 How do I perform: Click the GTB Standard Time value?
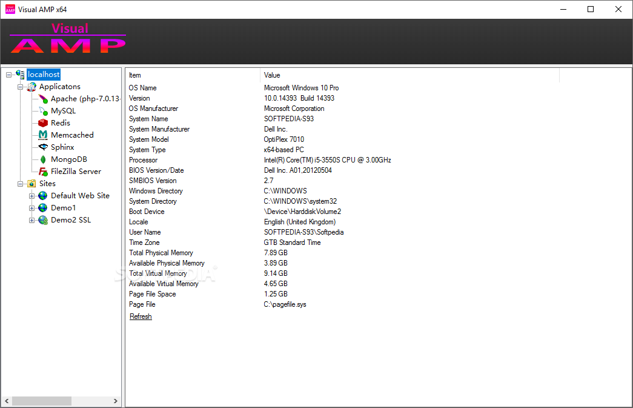click(293, 242)
